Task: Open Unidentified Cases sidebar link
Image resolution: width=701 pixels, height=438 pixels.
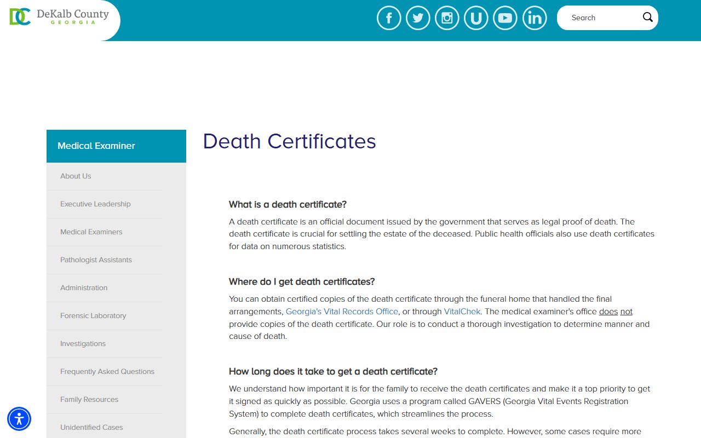Action: 91,428
